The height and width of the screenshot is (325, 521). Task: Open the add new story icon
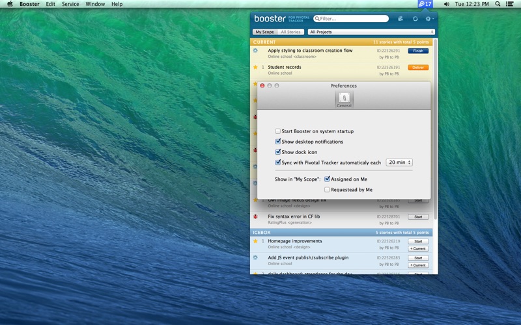coord(401,19)
